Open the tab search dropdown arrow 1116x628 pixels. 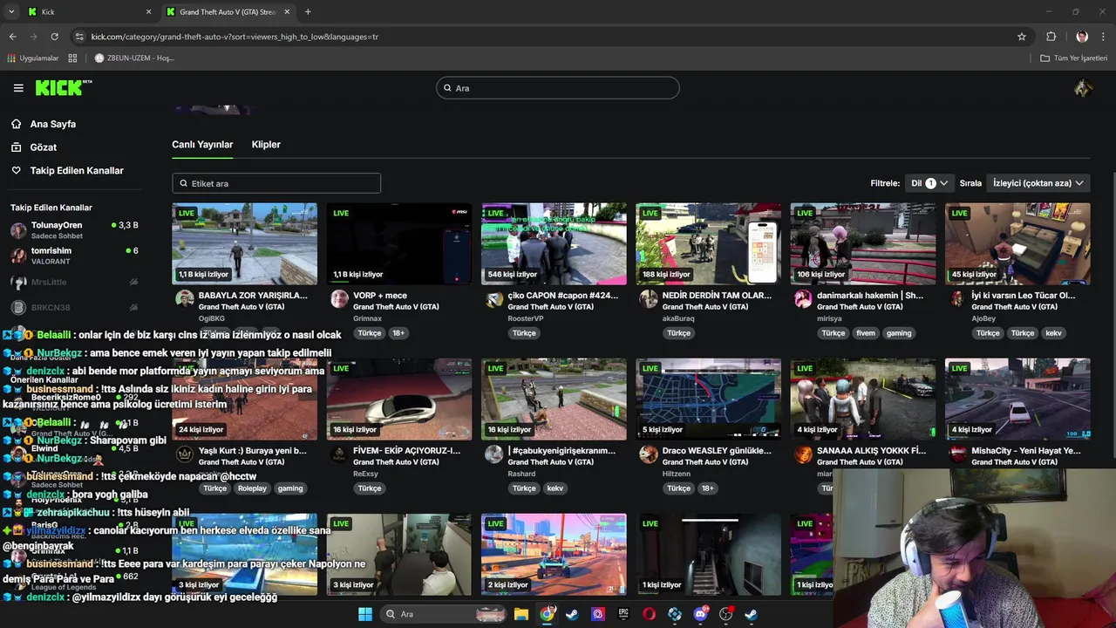(x=11, y=12)
